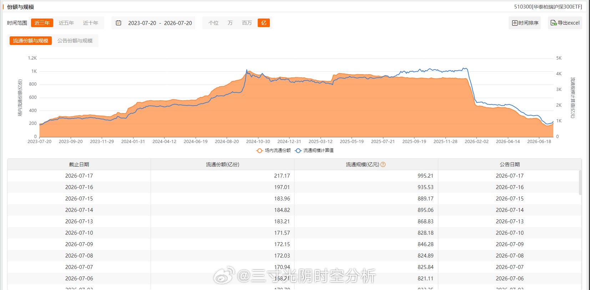The height and width of the screenshot is (290, 590).
Task: Click the share value 172.03
Action: [282, 256]
